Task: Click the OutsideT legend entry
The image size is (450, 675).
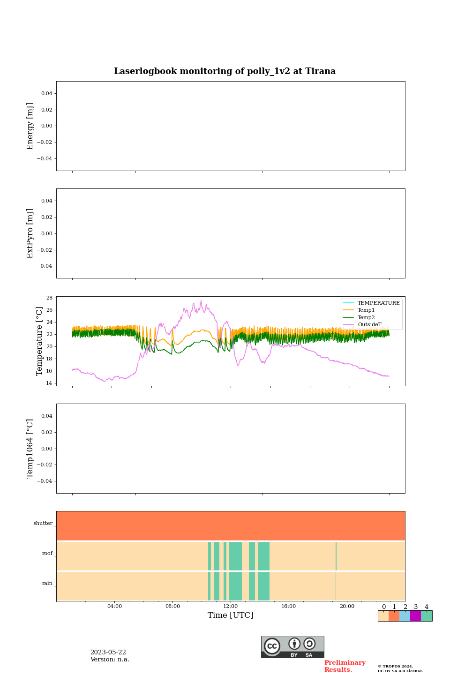Action: (362, 324)
